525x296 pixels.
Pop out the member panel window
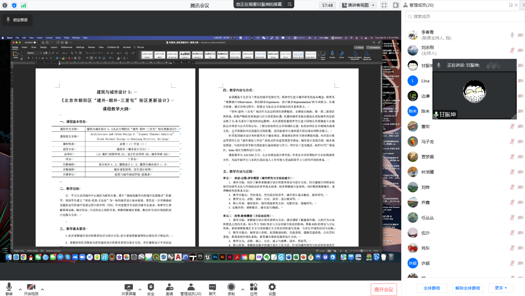(511, 5)
